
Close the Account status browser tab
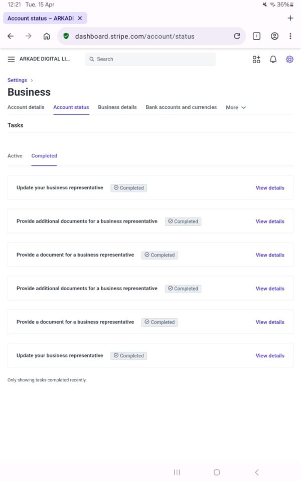pos(80,18)
